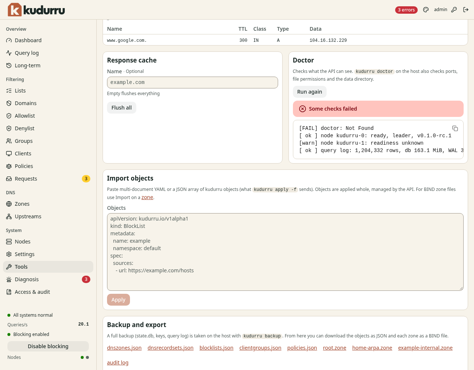Screen dimensions: 474x370
Task: Click the Zones globe icon
Action: click(x=9, y=204)
